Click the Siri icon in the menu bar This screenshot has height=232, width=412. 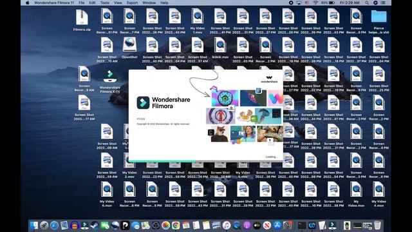click(x=375, y=3)
